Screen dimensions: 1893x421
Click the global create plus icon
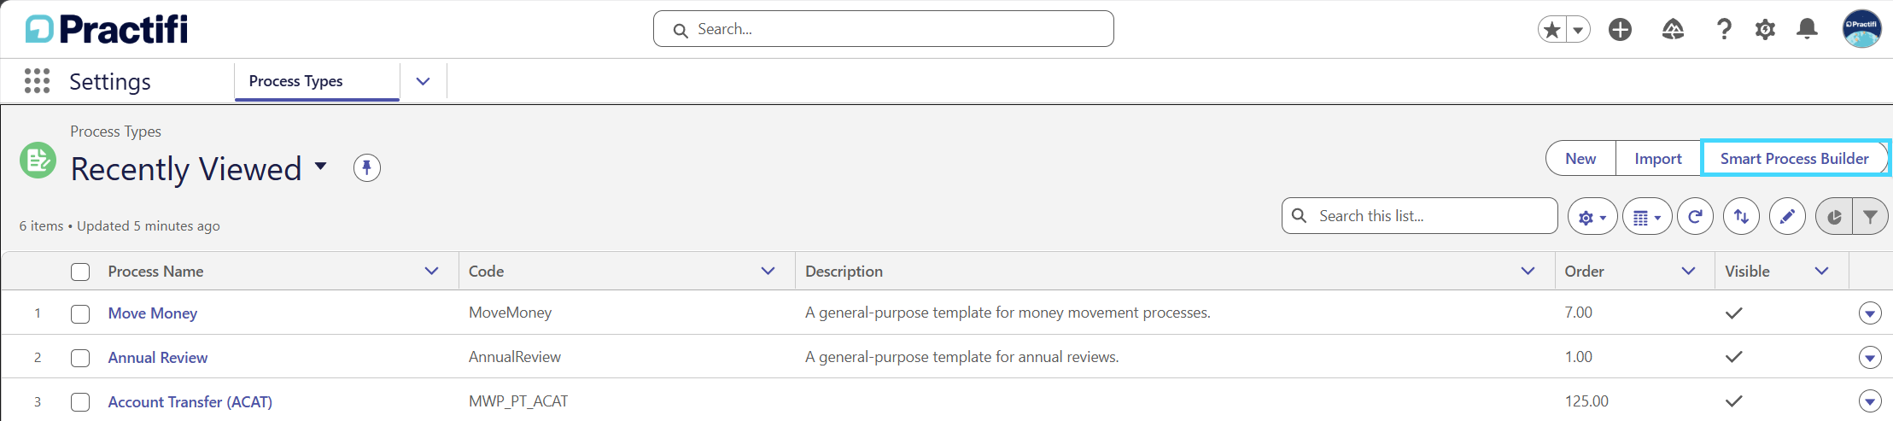[1620, 30]
